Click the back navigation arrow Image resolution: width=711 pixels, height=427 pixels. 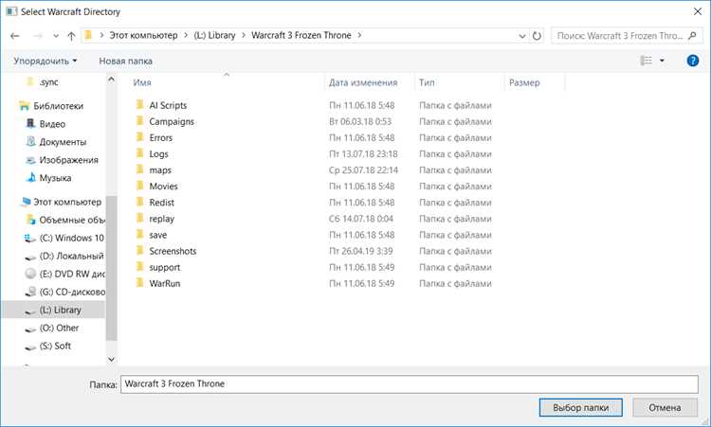click(x=15, y=36)
